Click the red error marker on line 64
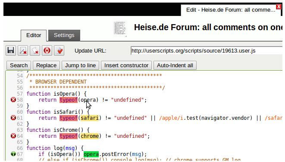The height and width of the screenshot is (162, 285). 13,136
